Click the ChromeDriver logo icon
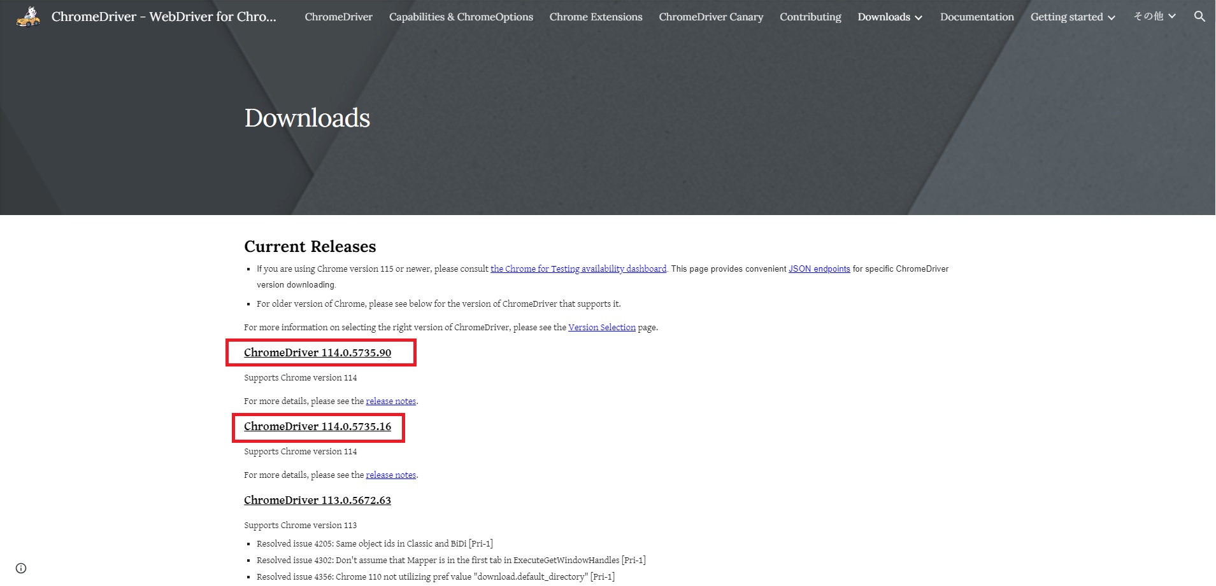This screenshot has width=1216, height=586. (x=28, y=16)
